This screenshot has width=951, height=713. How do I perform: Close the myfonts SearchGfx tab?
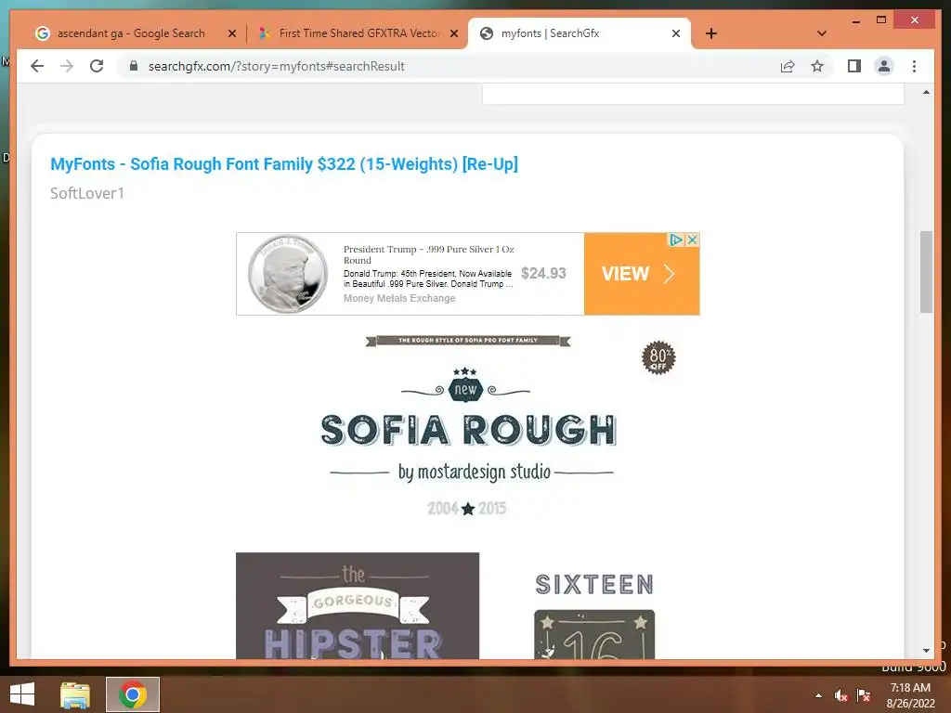click(x=676, y=33)
